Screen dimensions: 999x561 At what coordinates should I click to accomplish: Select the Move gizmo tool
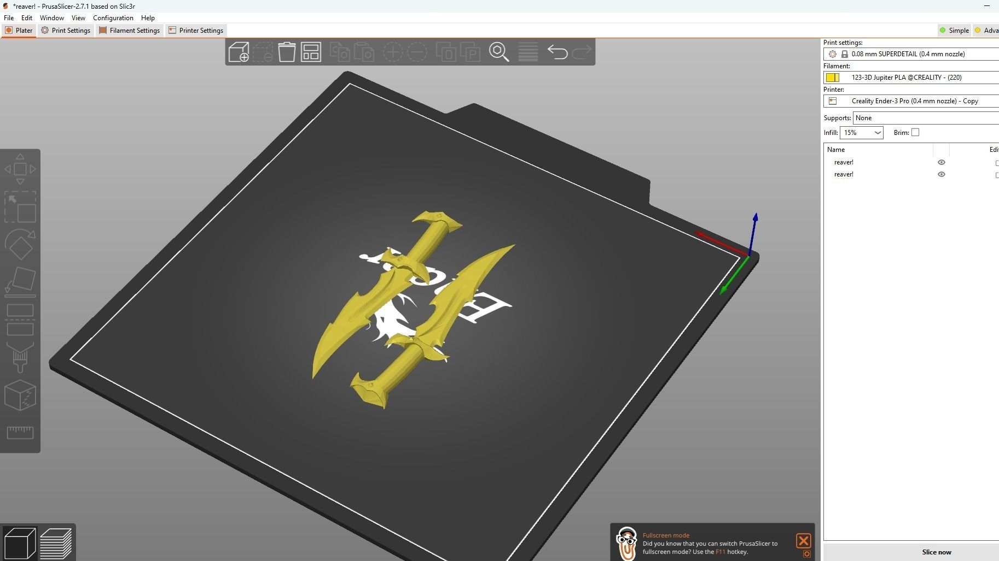point(20,169)
